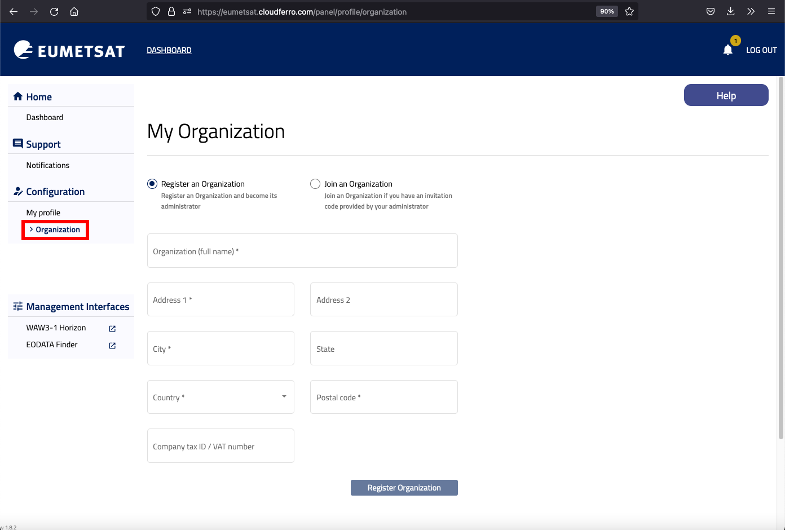Click LOG OUT
785x530 pixels.
[761, 50]
